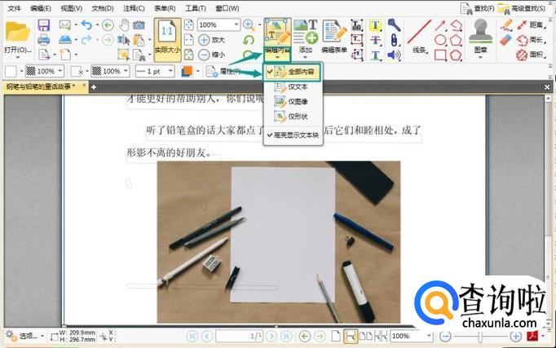Open the 视图(V) menu

point(71,8)
